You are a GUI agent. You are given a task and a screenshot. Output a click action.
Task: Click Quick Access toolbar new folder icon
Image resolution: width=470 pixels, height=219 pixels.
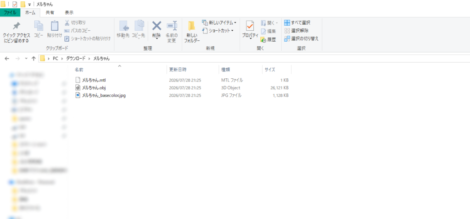coord(23,4)
